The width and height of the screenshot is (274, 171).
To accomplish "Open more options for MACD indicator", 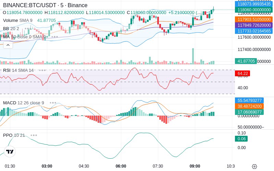I will 53,103.
